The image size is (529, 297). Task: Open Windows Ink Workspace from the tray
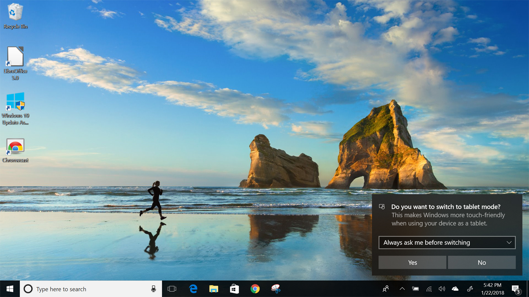[468, 289]
